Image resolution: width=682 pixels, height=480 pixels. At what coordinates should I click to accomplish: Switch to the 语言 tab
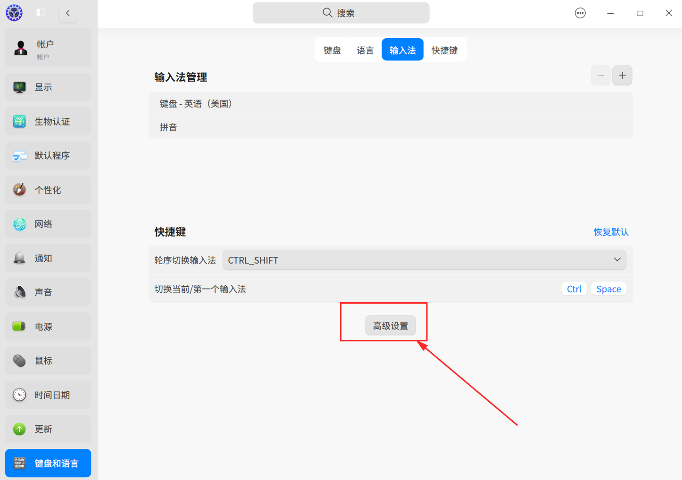[x=365, y=50]
